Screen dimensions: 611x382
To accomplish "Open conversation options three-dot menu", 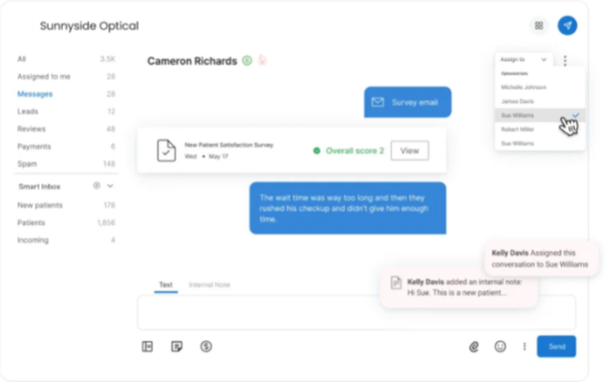I will pos(565,60).
